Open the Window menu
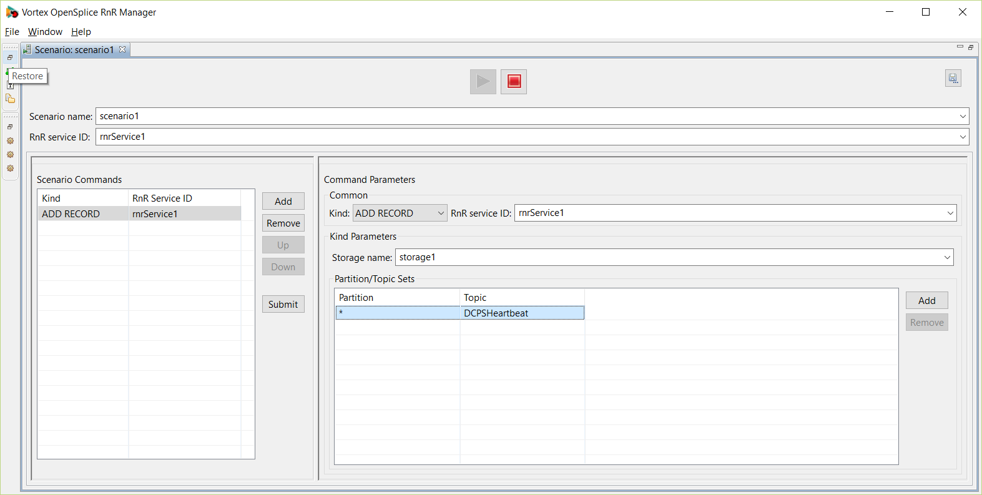The height and width of the screenshot is (495, 982). [45, 32]
